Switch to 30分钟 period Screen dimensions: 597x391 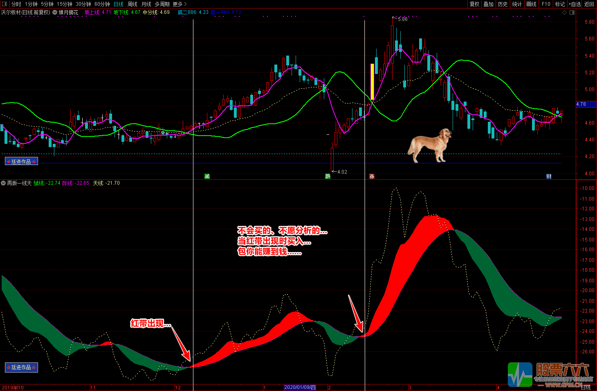click(x=83, y=4)
